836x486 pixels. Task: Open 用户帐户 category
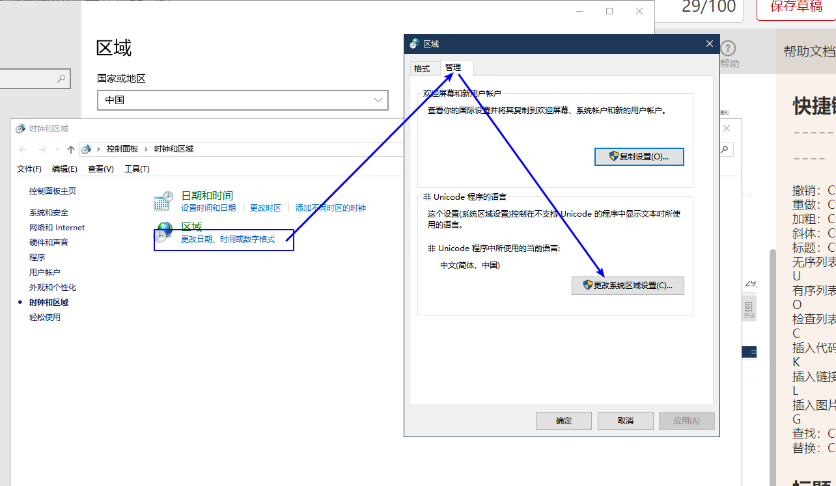click(45, 273)
